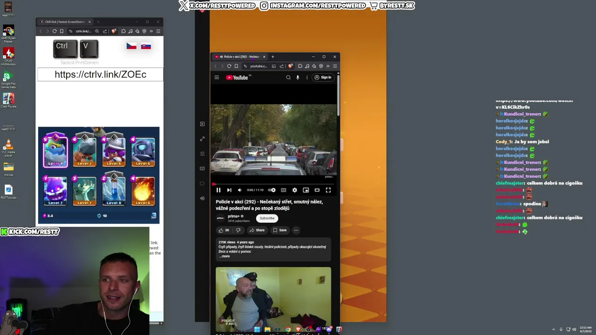Close the CtrlV.link tab
This screenshot has width=596, height=335.
pos(90,22)
